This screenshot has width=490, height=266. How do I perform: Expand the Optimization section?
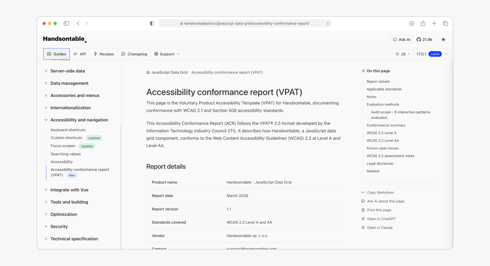(x=64, y=214)
